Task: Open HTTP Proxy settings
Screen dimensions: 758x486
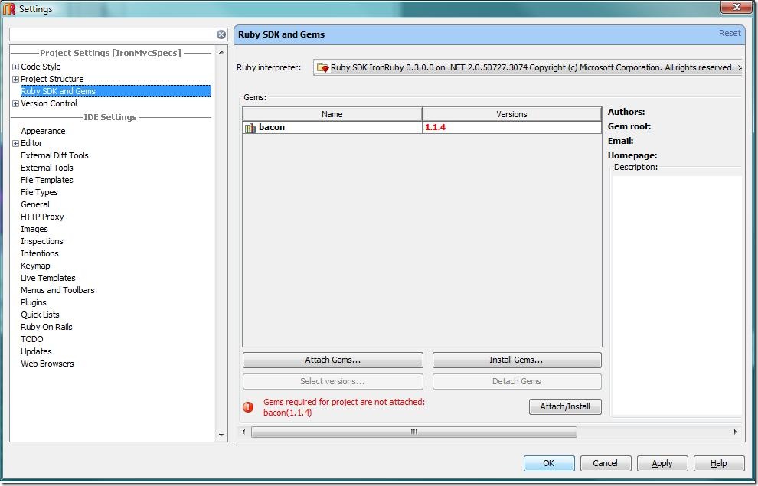Action: (x=42, y=217)
